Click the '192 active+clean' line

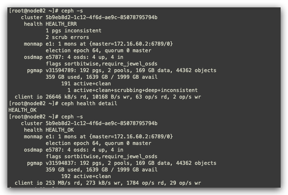click(86, 176)
